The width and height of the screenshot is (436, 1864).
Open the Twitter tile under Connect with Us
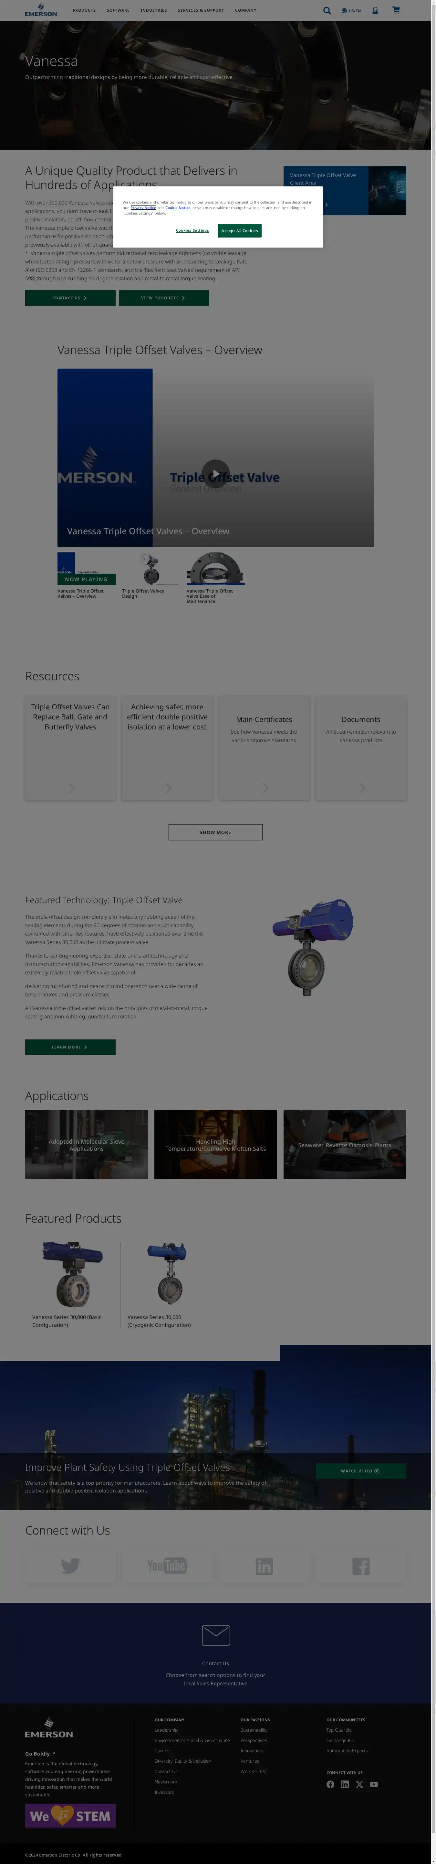(x=70, y=1566)
